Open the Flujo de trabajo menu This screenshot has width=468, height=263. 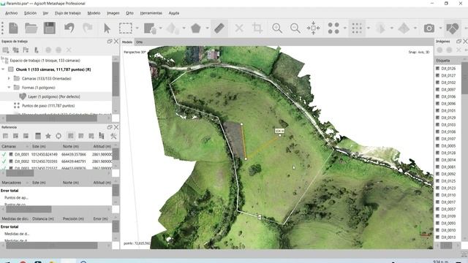[68, 13]
